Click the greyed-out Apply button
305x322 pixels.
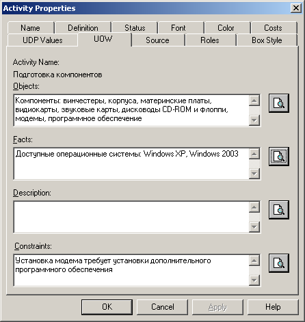pyautogui.click(x=217, y=307)
